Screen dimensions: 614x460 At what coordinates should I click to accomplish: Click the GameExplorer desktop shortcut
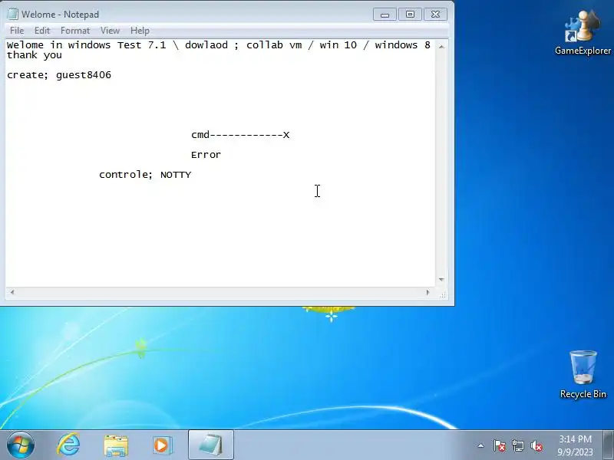[583, 32]
